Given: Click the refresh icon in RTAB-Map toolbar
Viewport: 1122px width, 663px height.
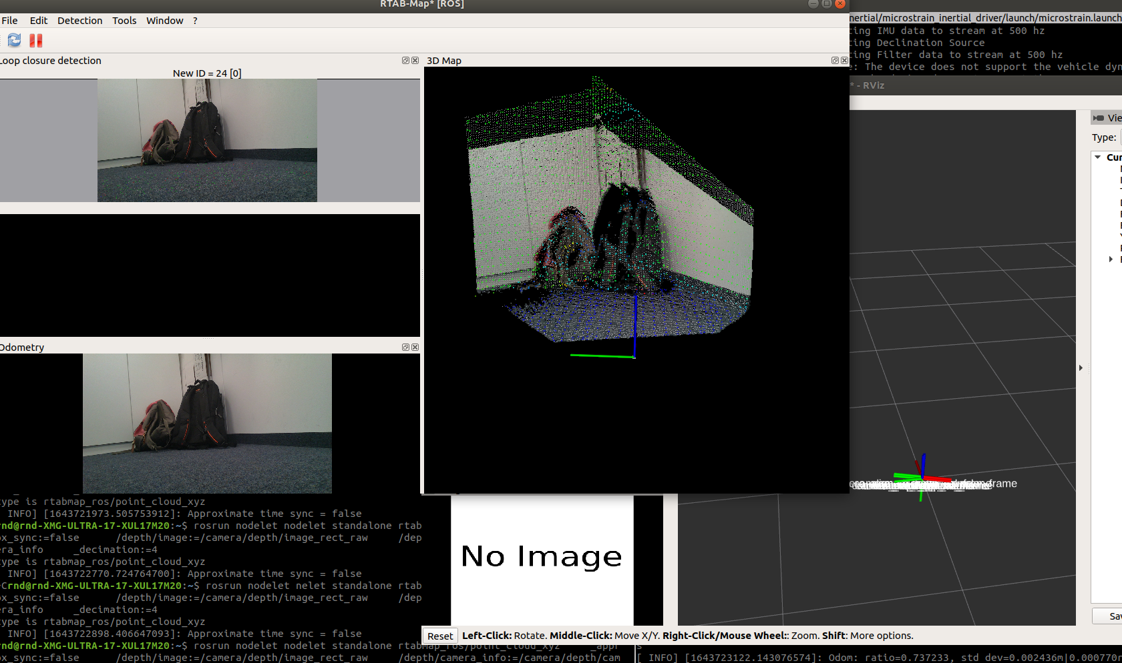Looking at the screenshot, I should [x=13, y=41].
